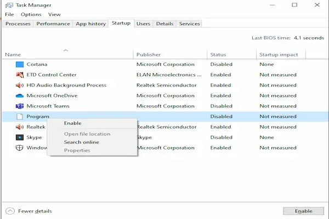
Task: Select Search online in context menu
Action: pyautogui.click(x=81, y=142)
